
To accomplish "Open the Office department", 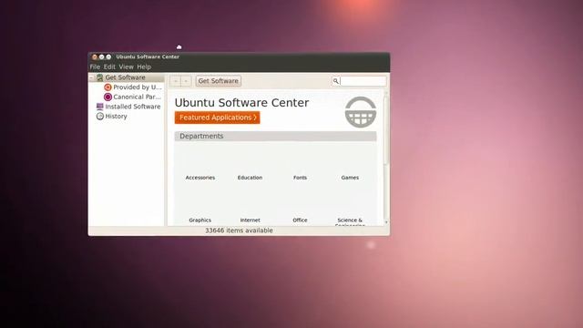I will pyautogui.click(x=300, y=220).
